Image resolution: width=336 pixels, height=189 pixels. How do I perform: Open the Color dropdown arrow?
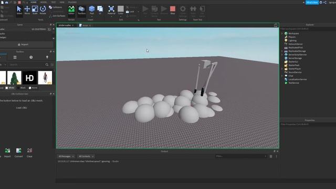121,16
